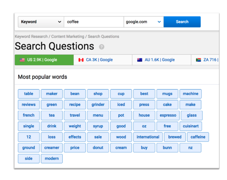Open the Keyword type dropdown
Image resolution: width=227 pixels, height=180 pixels.
coord(41,22)
